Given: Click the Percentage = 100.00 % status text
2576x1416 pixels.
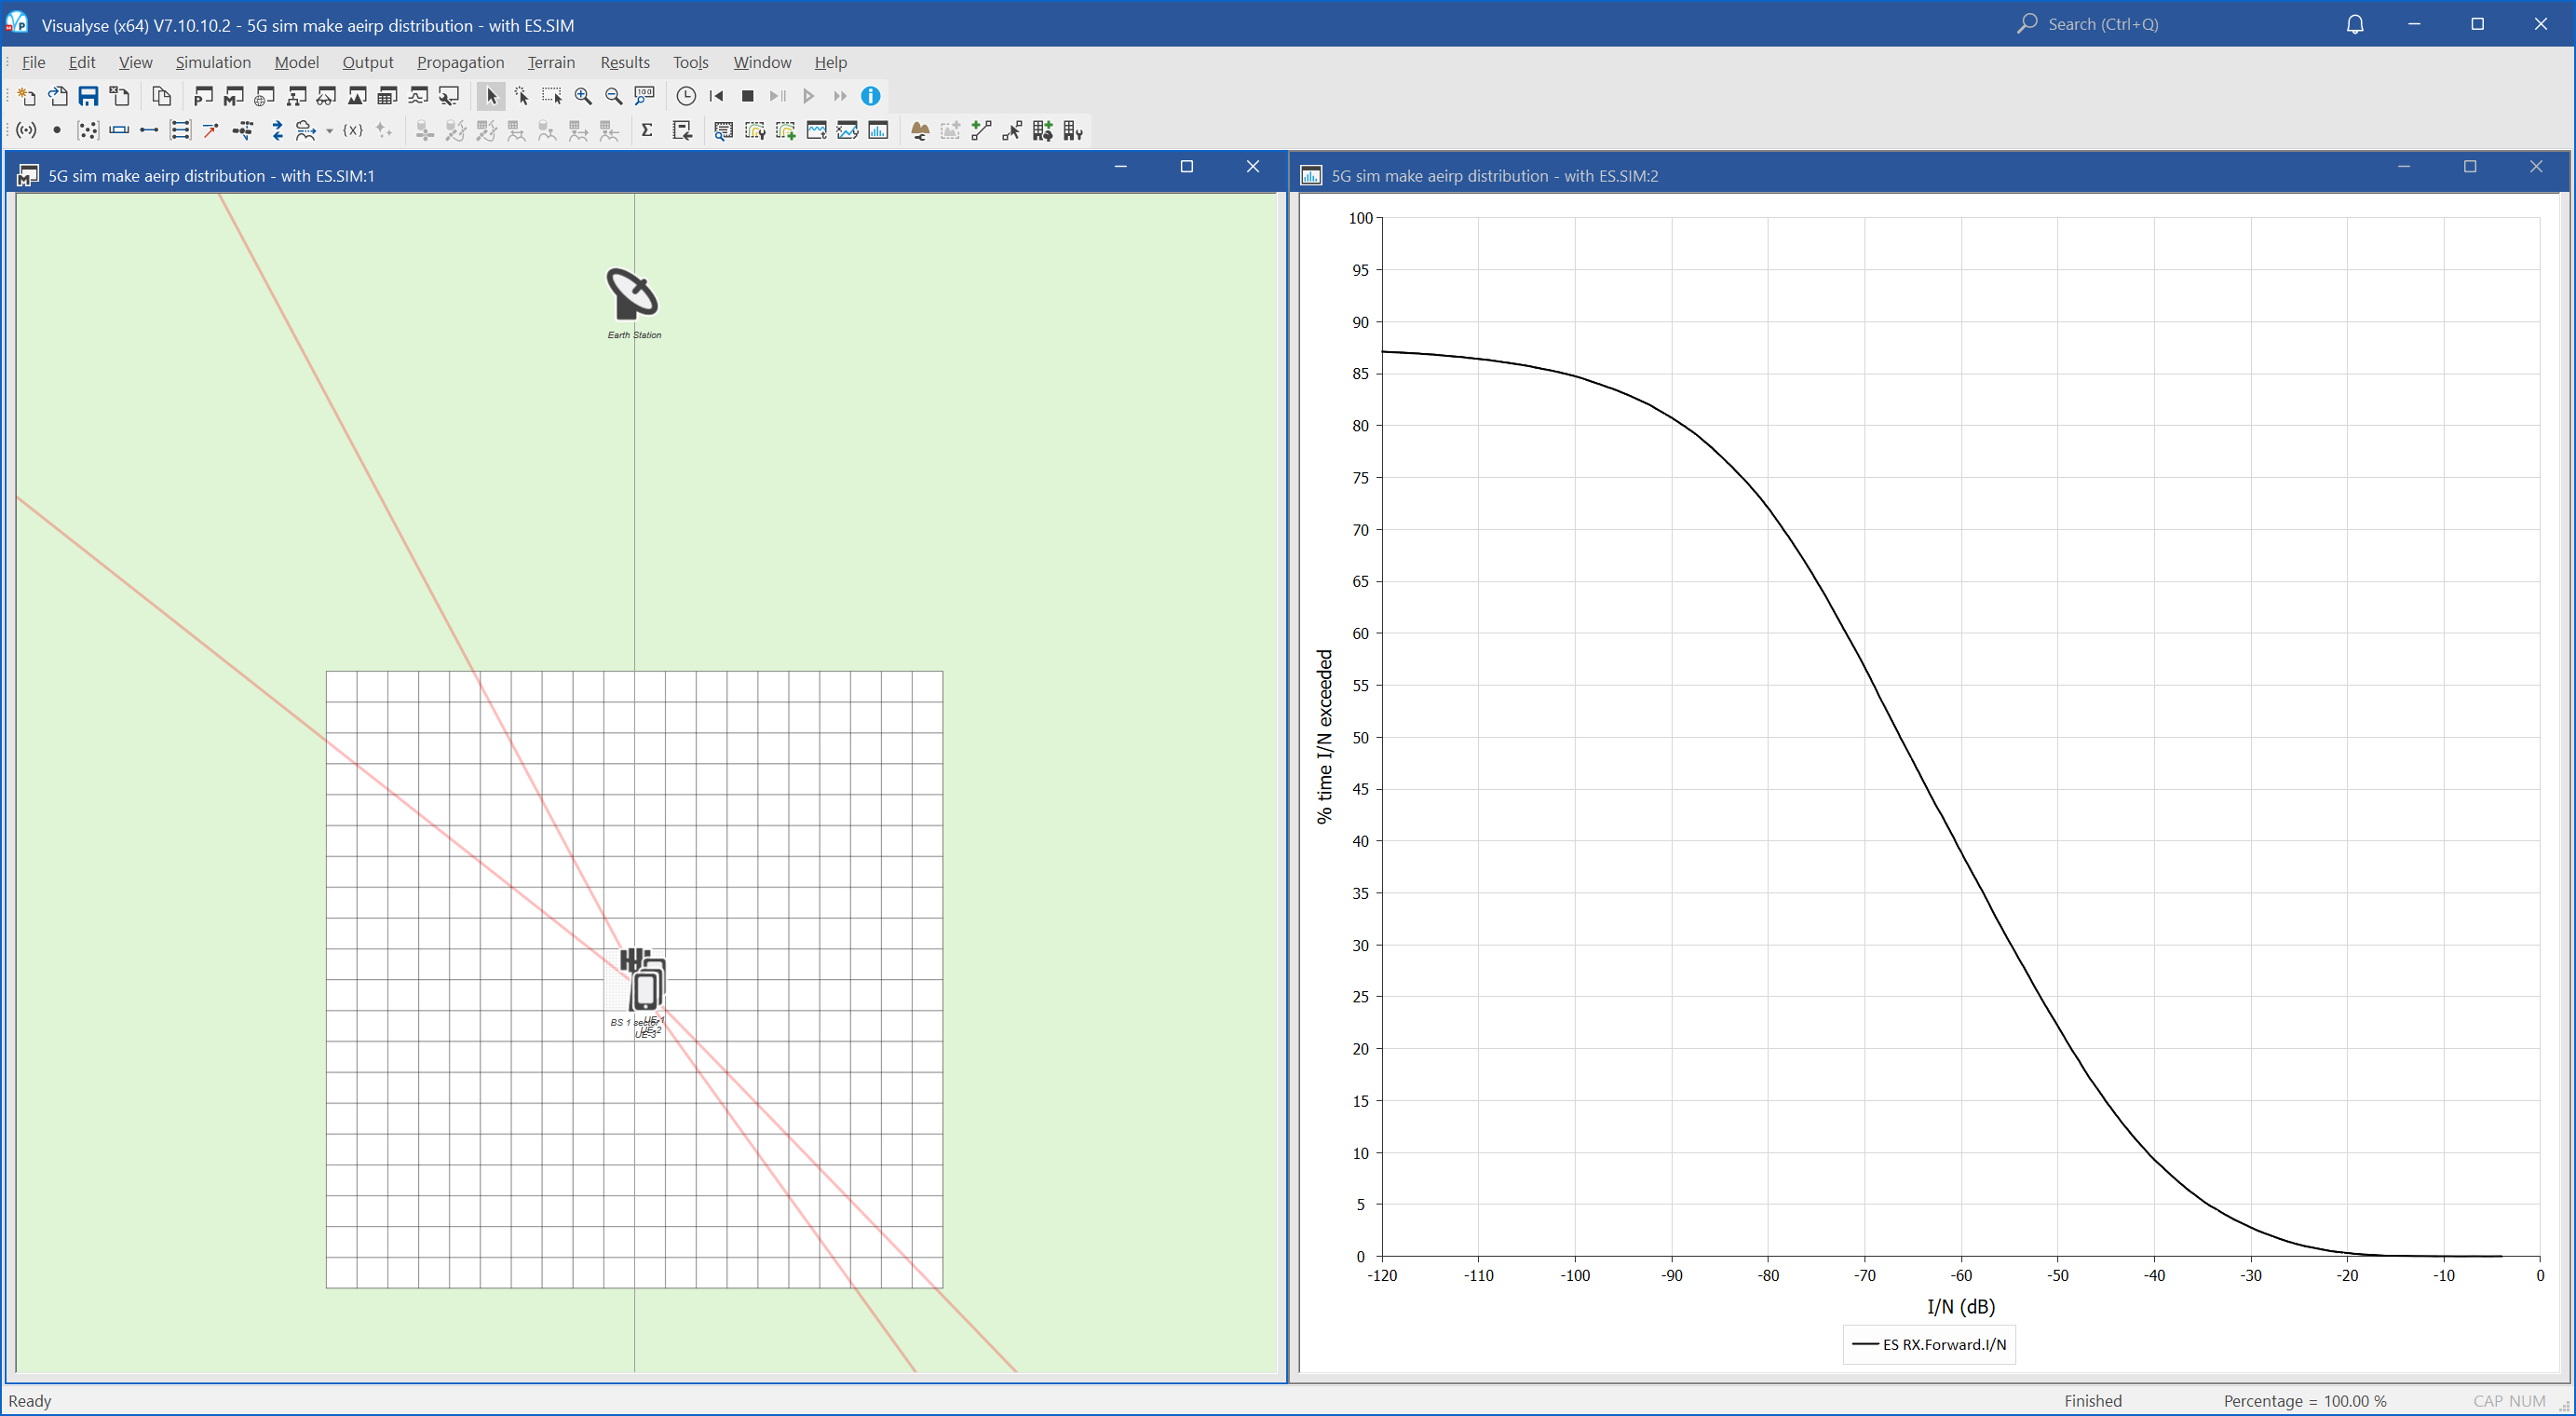Looking at the screenshot, I should (x=2305, y=1401).
